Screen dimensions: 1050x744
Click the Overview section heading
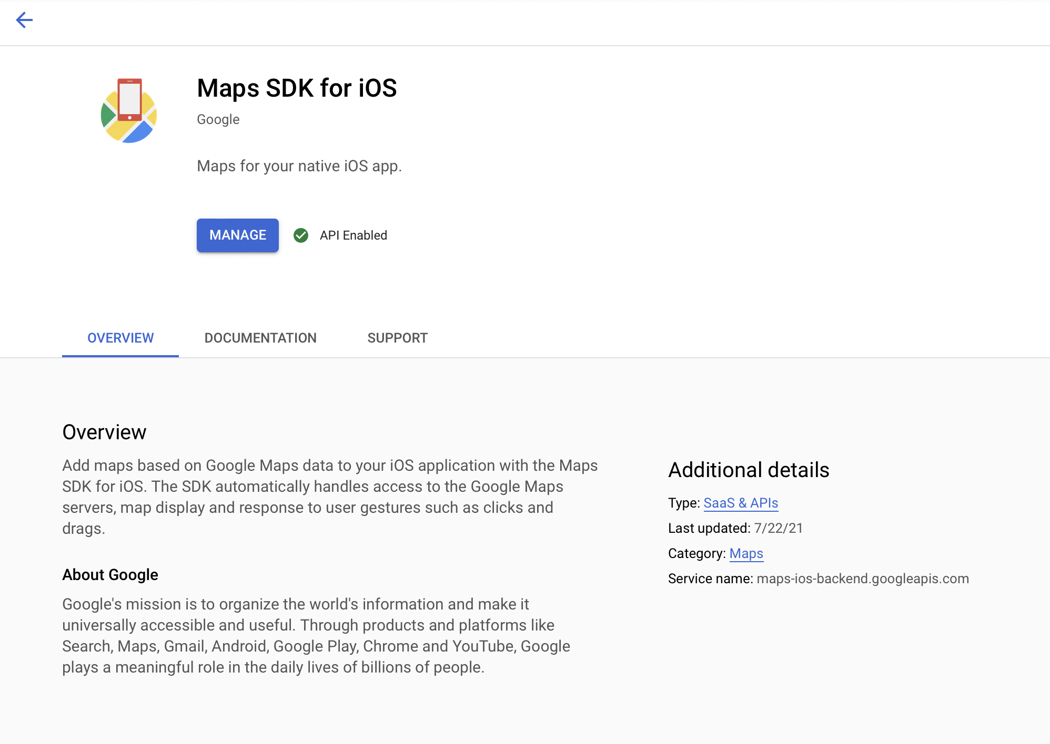(x=104, y=432)
